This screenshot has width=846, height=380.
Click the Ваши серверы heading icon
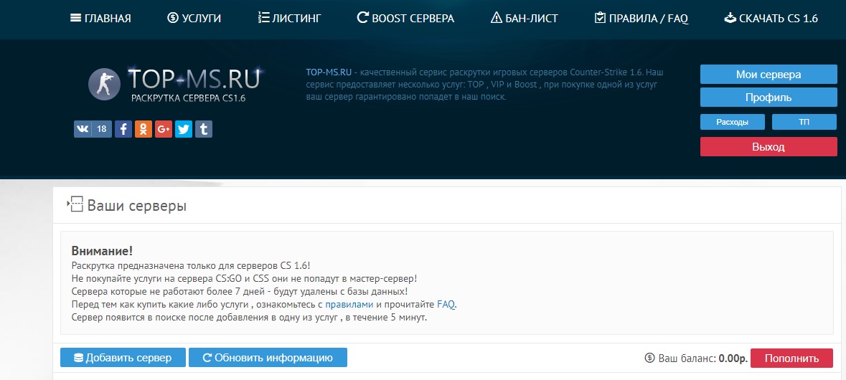coord(75,204)
